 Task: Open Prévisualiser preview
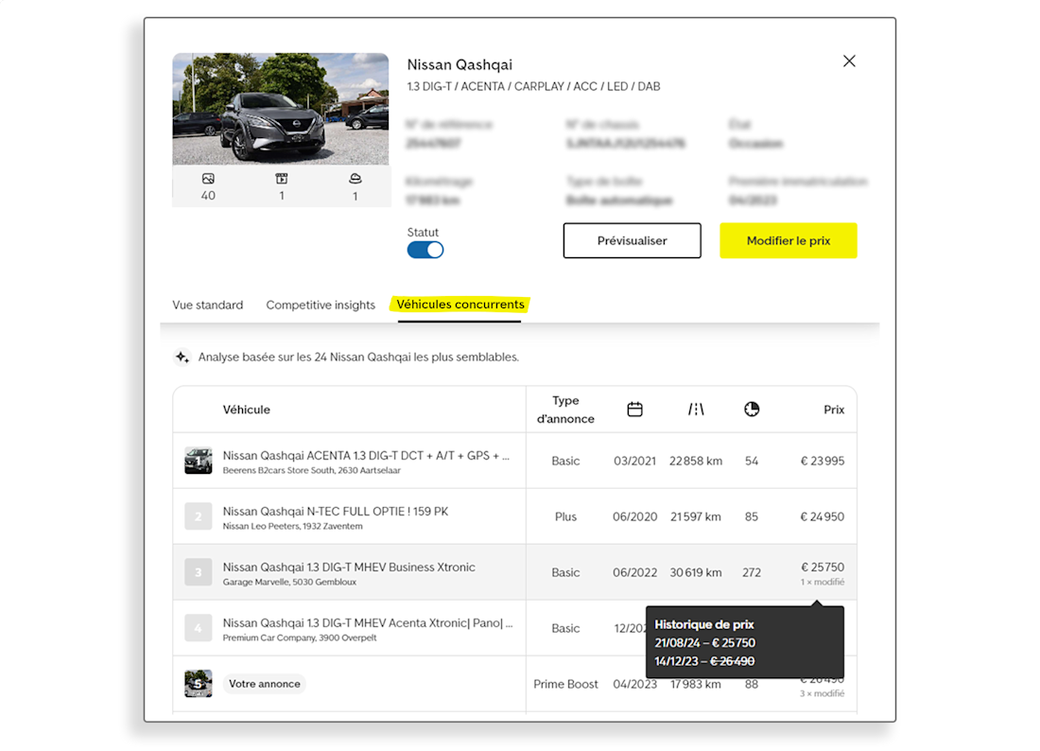[633, 240]
